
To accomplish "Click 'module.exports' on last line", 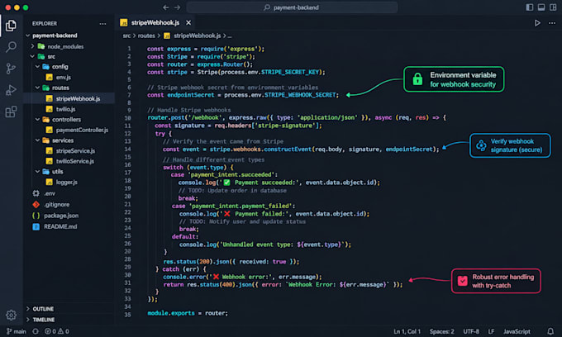I will pos(171,313).
